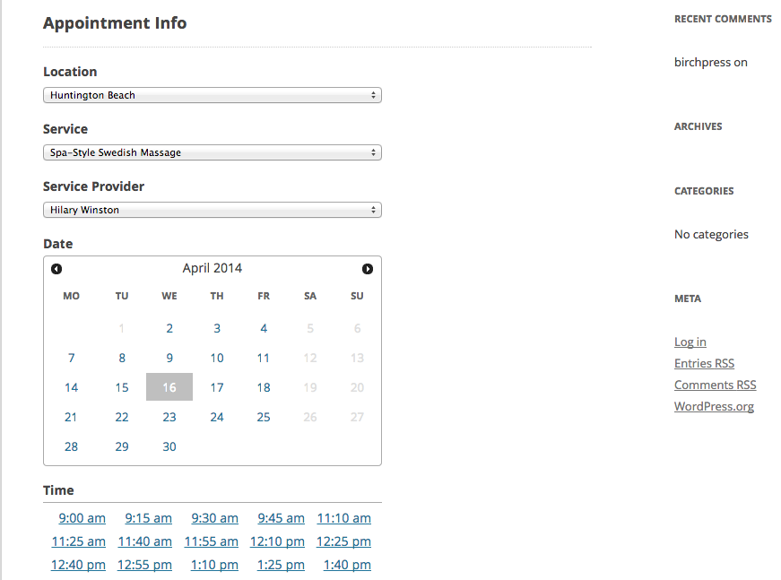Image resolution: width=781 pixels, height=580 pixels.
Task: Open the Location dropdown
Action: click(213, 95)
